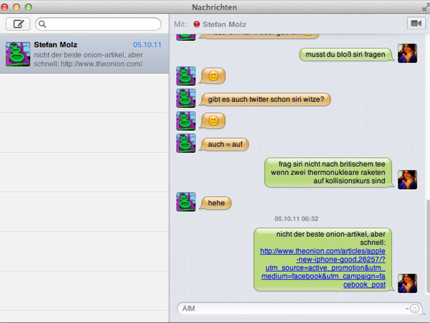Click Stefan's avatar beside 'auch = auf'

pyautogui.click(x=186, y=143)
